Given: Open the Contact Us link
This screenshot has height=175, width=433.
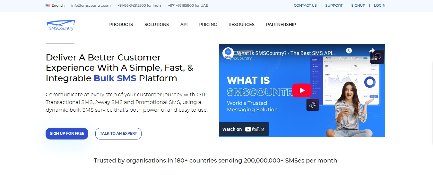Looking at the screenshot, I should (x=305, y=5).
